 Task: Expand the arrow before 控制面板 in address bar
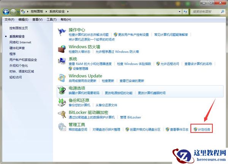28,11
